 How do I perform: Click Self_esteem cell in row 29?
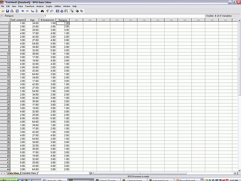point(18,119)
